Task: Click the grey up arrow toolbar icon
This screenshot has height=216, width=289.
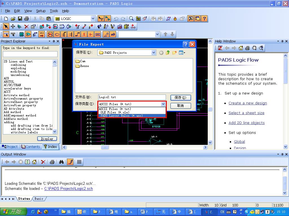Action: coord(165,34)
